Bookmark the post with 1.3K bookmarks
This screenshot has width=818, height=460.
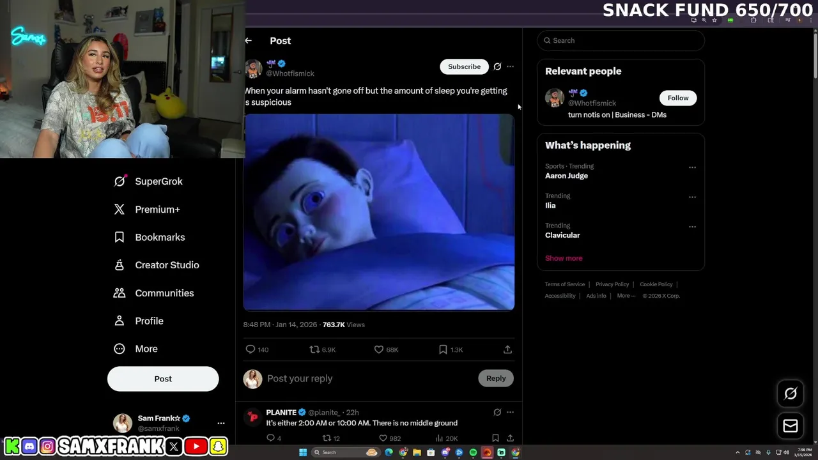click(x=451, y=349)
